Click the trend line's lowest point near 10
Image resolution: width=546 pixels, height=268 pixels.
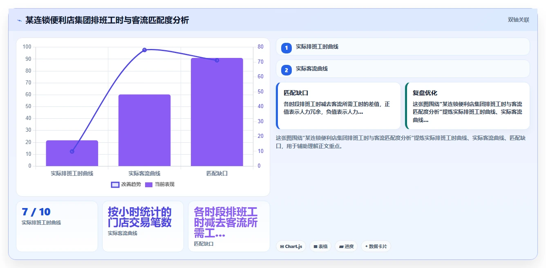pyautogui.click(x=72, y=151)
